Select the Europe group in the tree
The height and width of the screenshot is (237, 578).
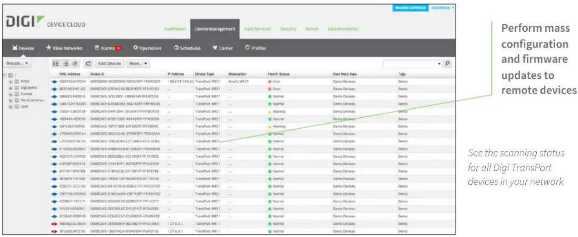[26, 94]
